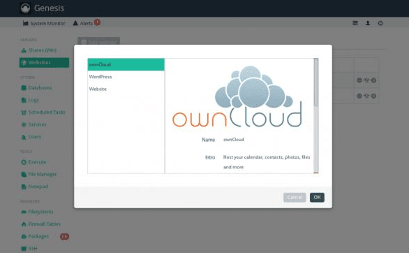
Task: Click the Packages update count badge
Action: [x=64, y=236]
